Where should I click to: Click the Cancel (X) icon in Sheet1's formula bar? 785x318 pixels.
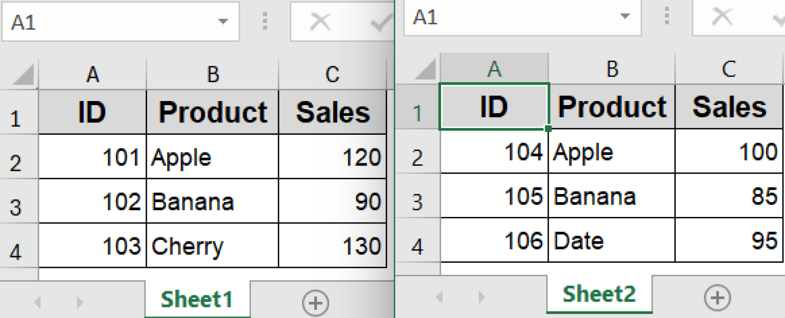click(x=321, y=20)
